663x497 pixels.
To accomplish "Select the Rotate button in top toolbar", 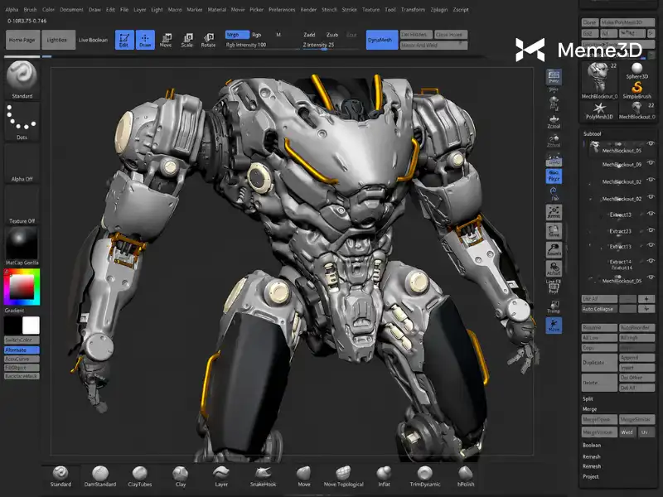I will click(208, 40).
